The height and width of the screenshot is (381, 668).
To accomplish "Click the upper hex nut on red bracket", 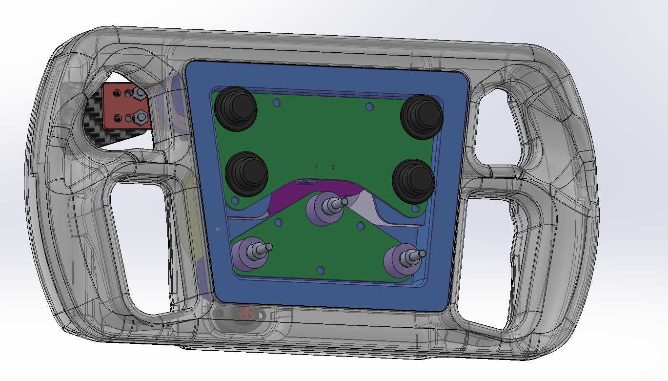I will tap(139, 93).
